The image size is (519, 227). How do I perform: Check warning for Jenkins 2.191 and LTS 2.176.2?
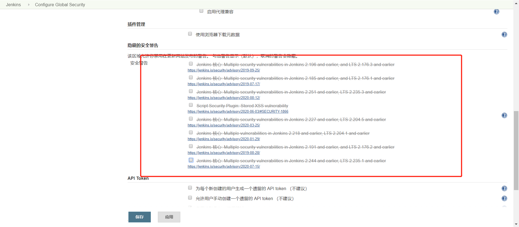191,146
